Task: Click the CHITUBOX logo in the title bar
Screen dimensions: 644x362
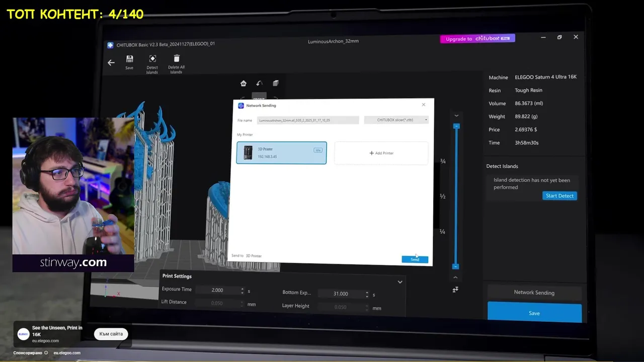Action: coord(110,45)
